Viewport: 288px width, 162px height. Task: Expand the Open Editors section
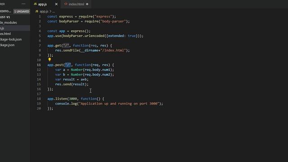tap(5, 11)
